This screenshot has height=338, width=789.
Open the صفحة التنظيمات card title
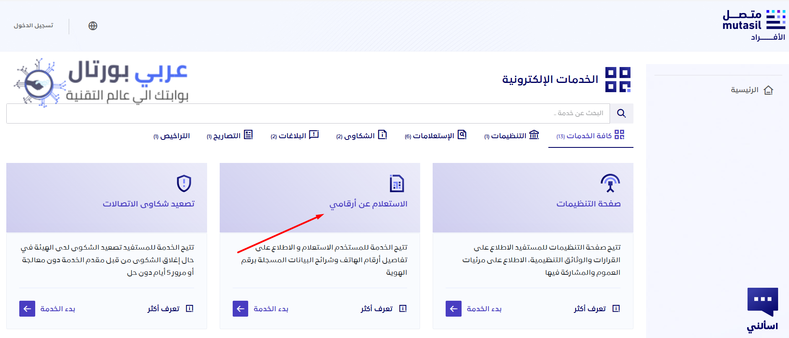[589, 204]
